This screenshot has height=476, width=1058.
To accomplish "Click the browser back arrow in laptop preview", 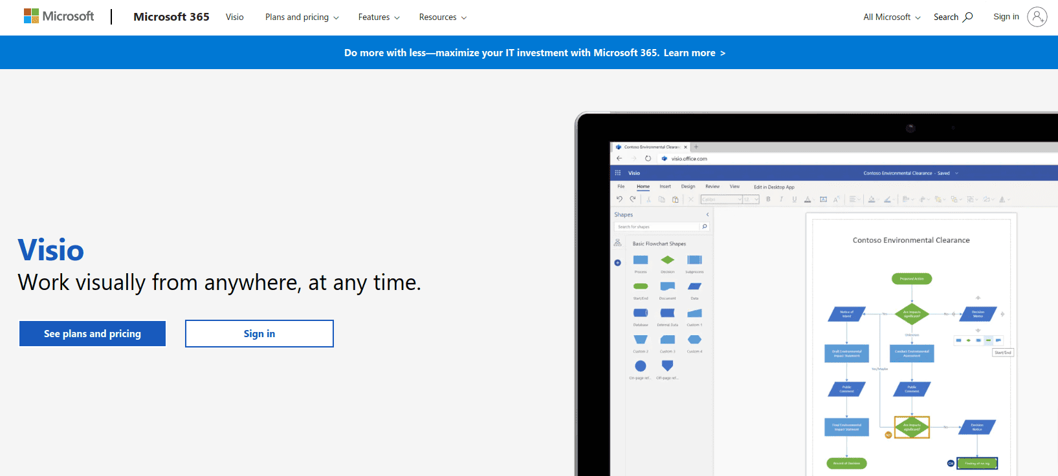I will (619, 158).
